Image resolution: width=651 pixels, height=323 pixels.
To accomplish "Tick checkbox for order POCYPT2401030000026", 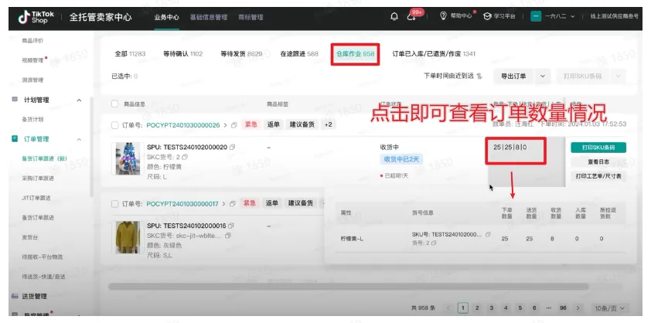I will (115, 125).
